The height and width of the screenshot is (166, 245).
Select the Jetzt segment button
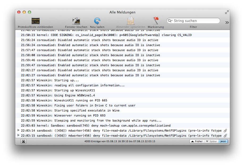coord(223,141)
